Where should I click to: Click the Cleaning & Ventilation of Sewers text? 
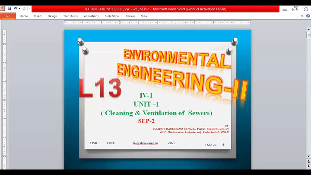pos(156,113)
